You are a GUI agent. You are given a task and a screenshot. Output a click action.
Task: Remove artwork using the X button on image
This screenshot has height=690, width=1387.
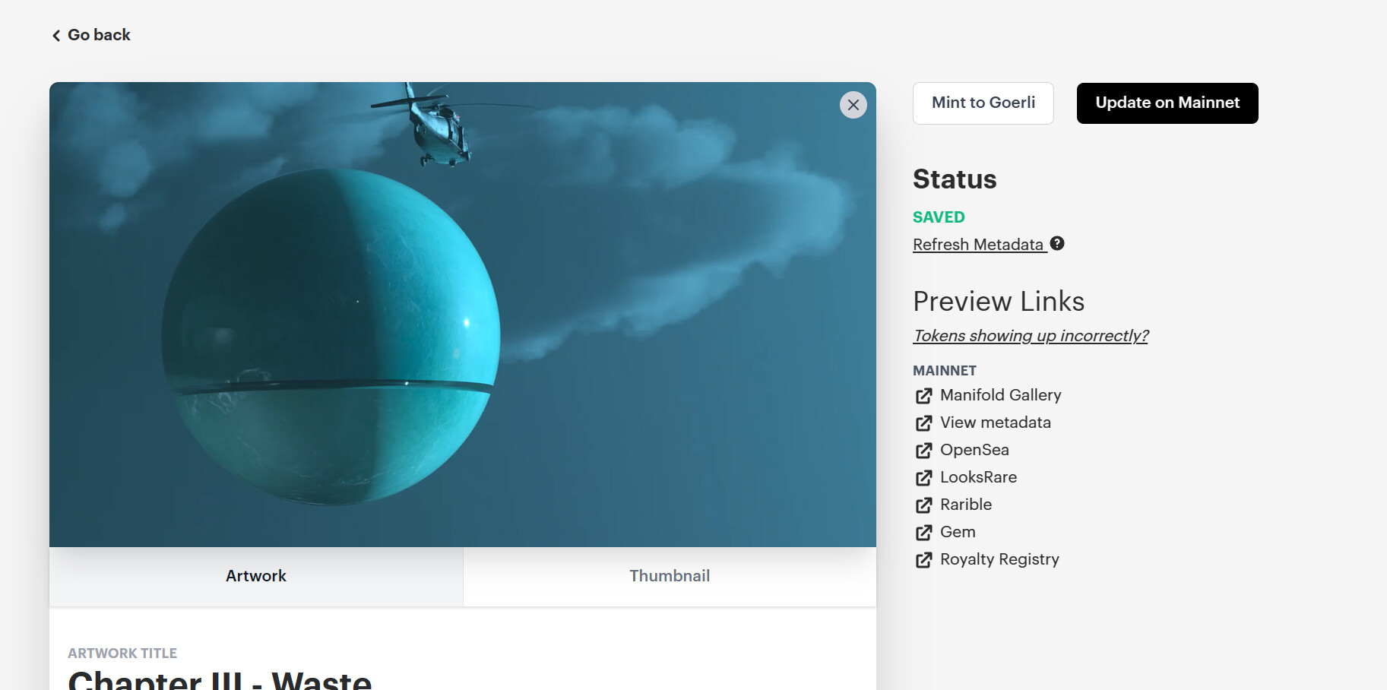coord(853,105)
